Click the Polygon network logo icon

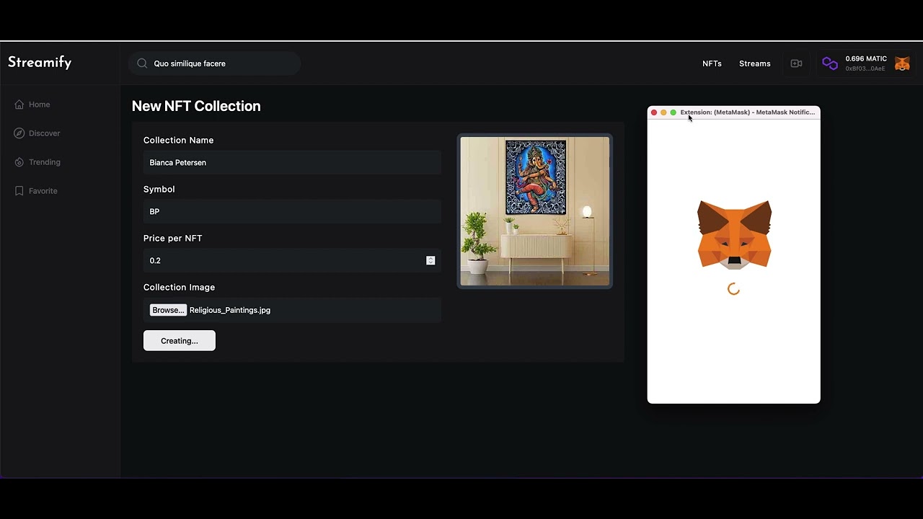[x=830, y=63]
